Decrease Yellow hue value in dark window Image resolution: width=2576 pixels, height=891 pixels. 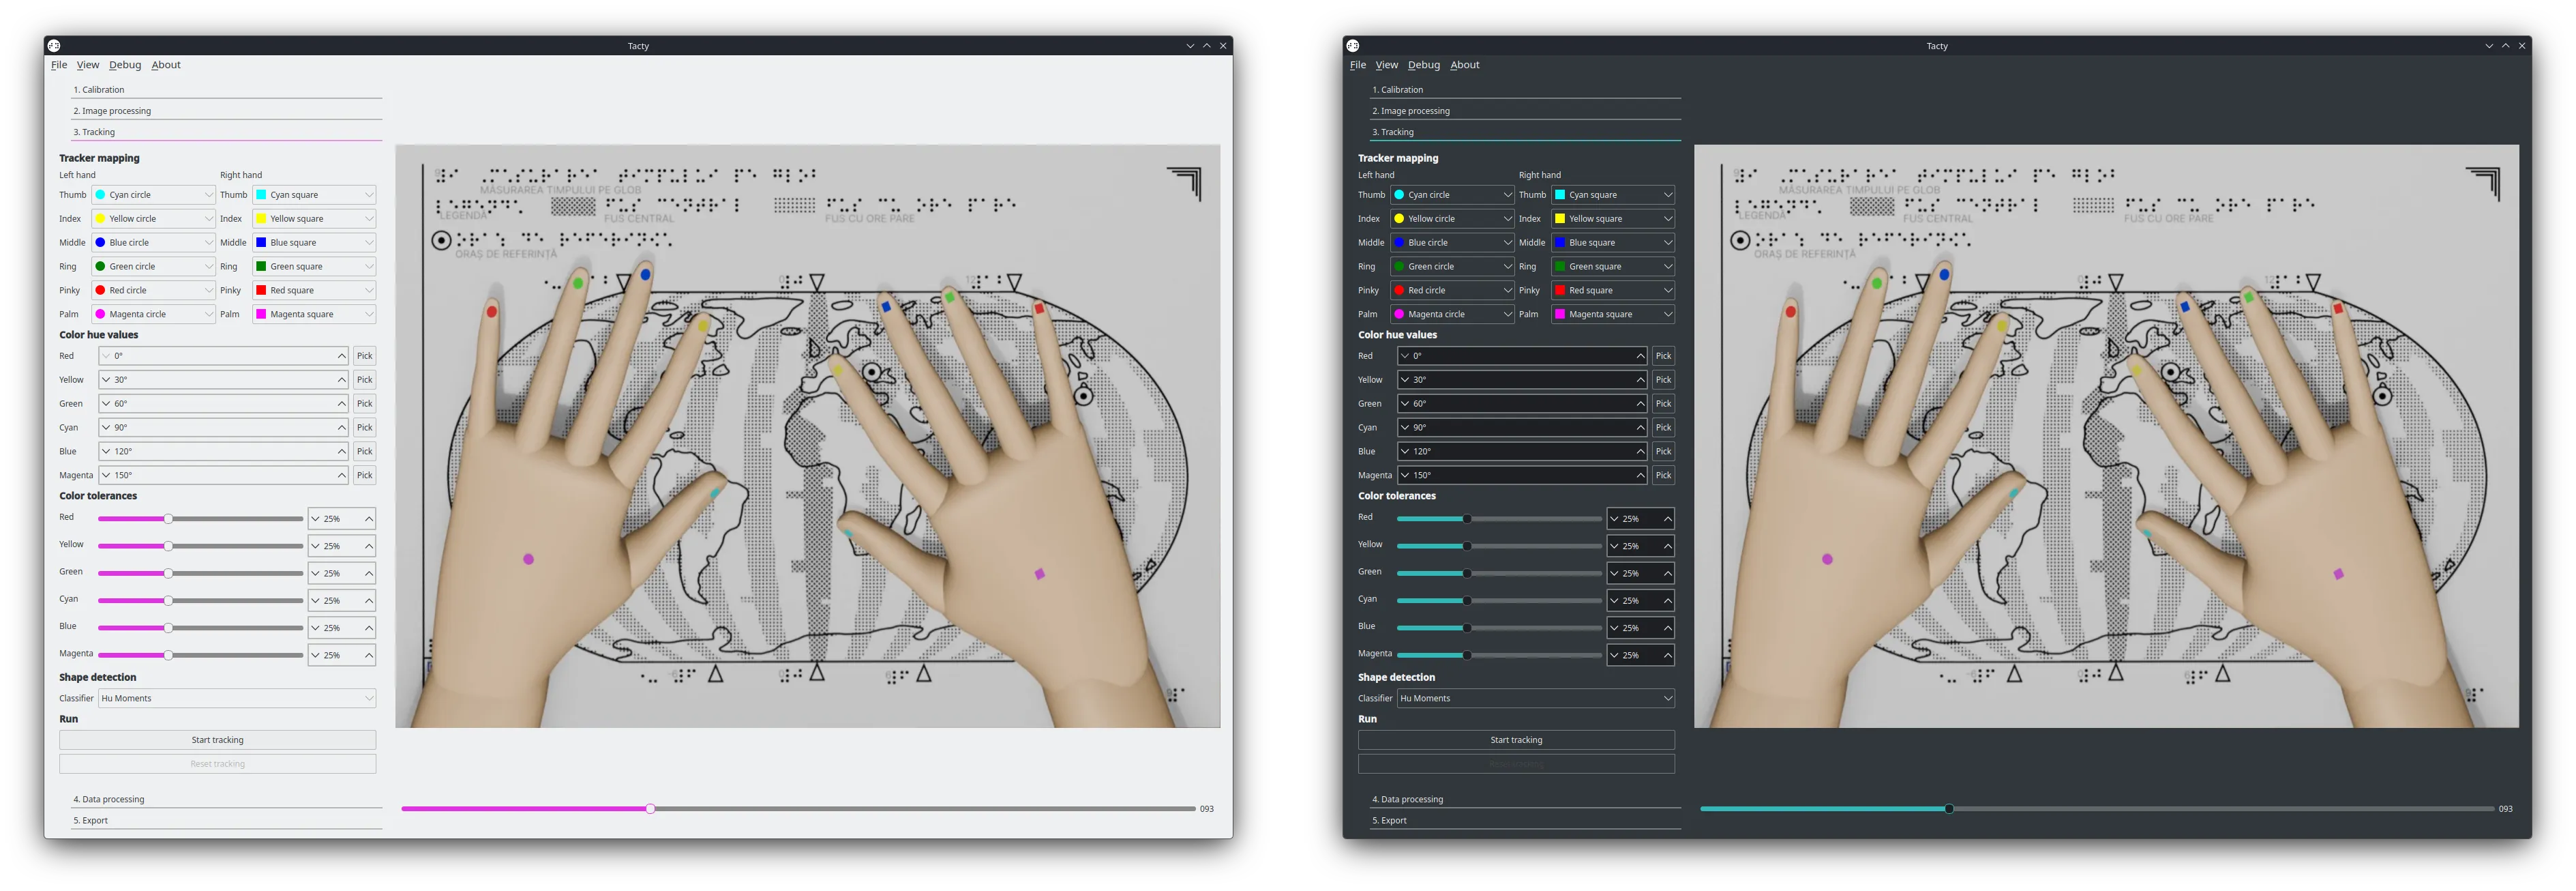(1405, 381)
